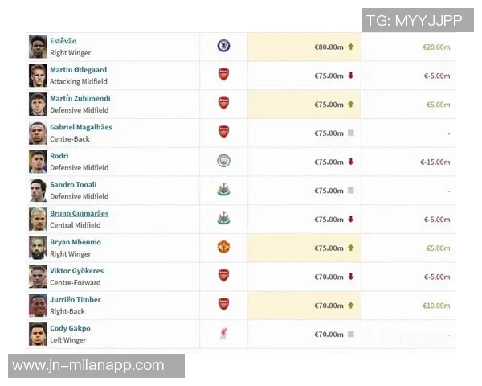Click the Arsenal crest in Viktor Gyökeres's row

click(223, 276)
